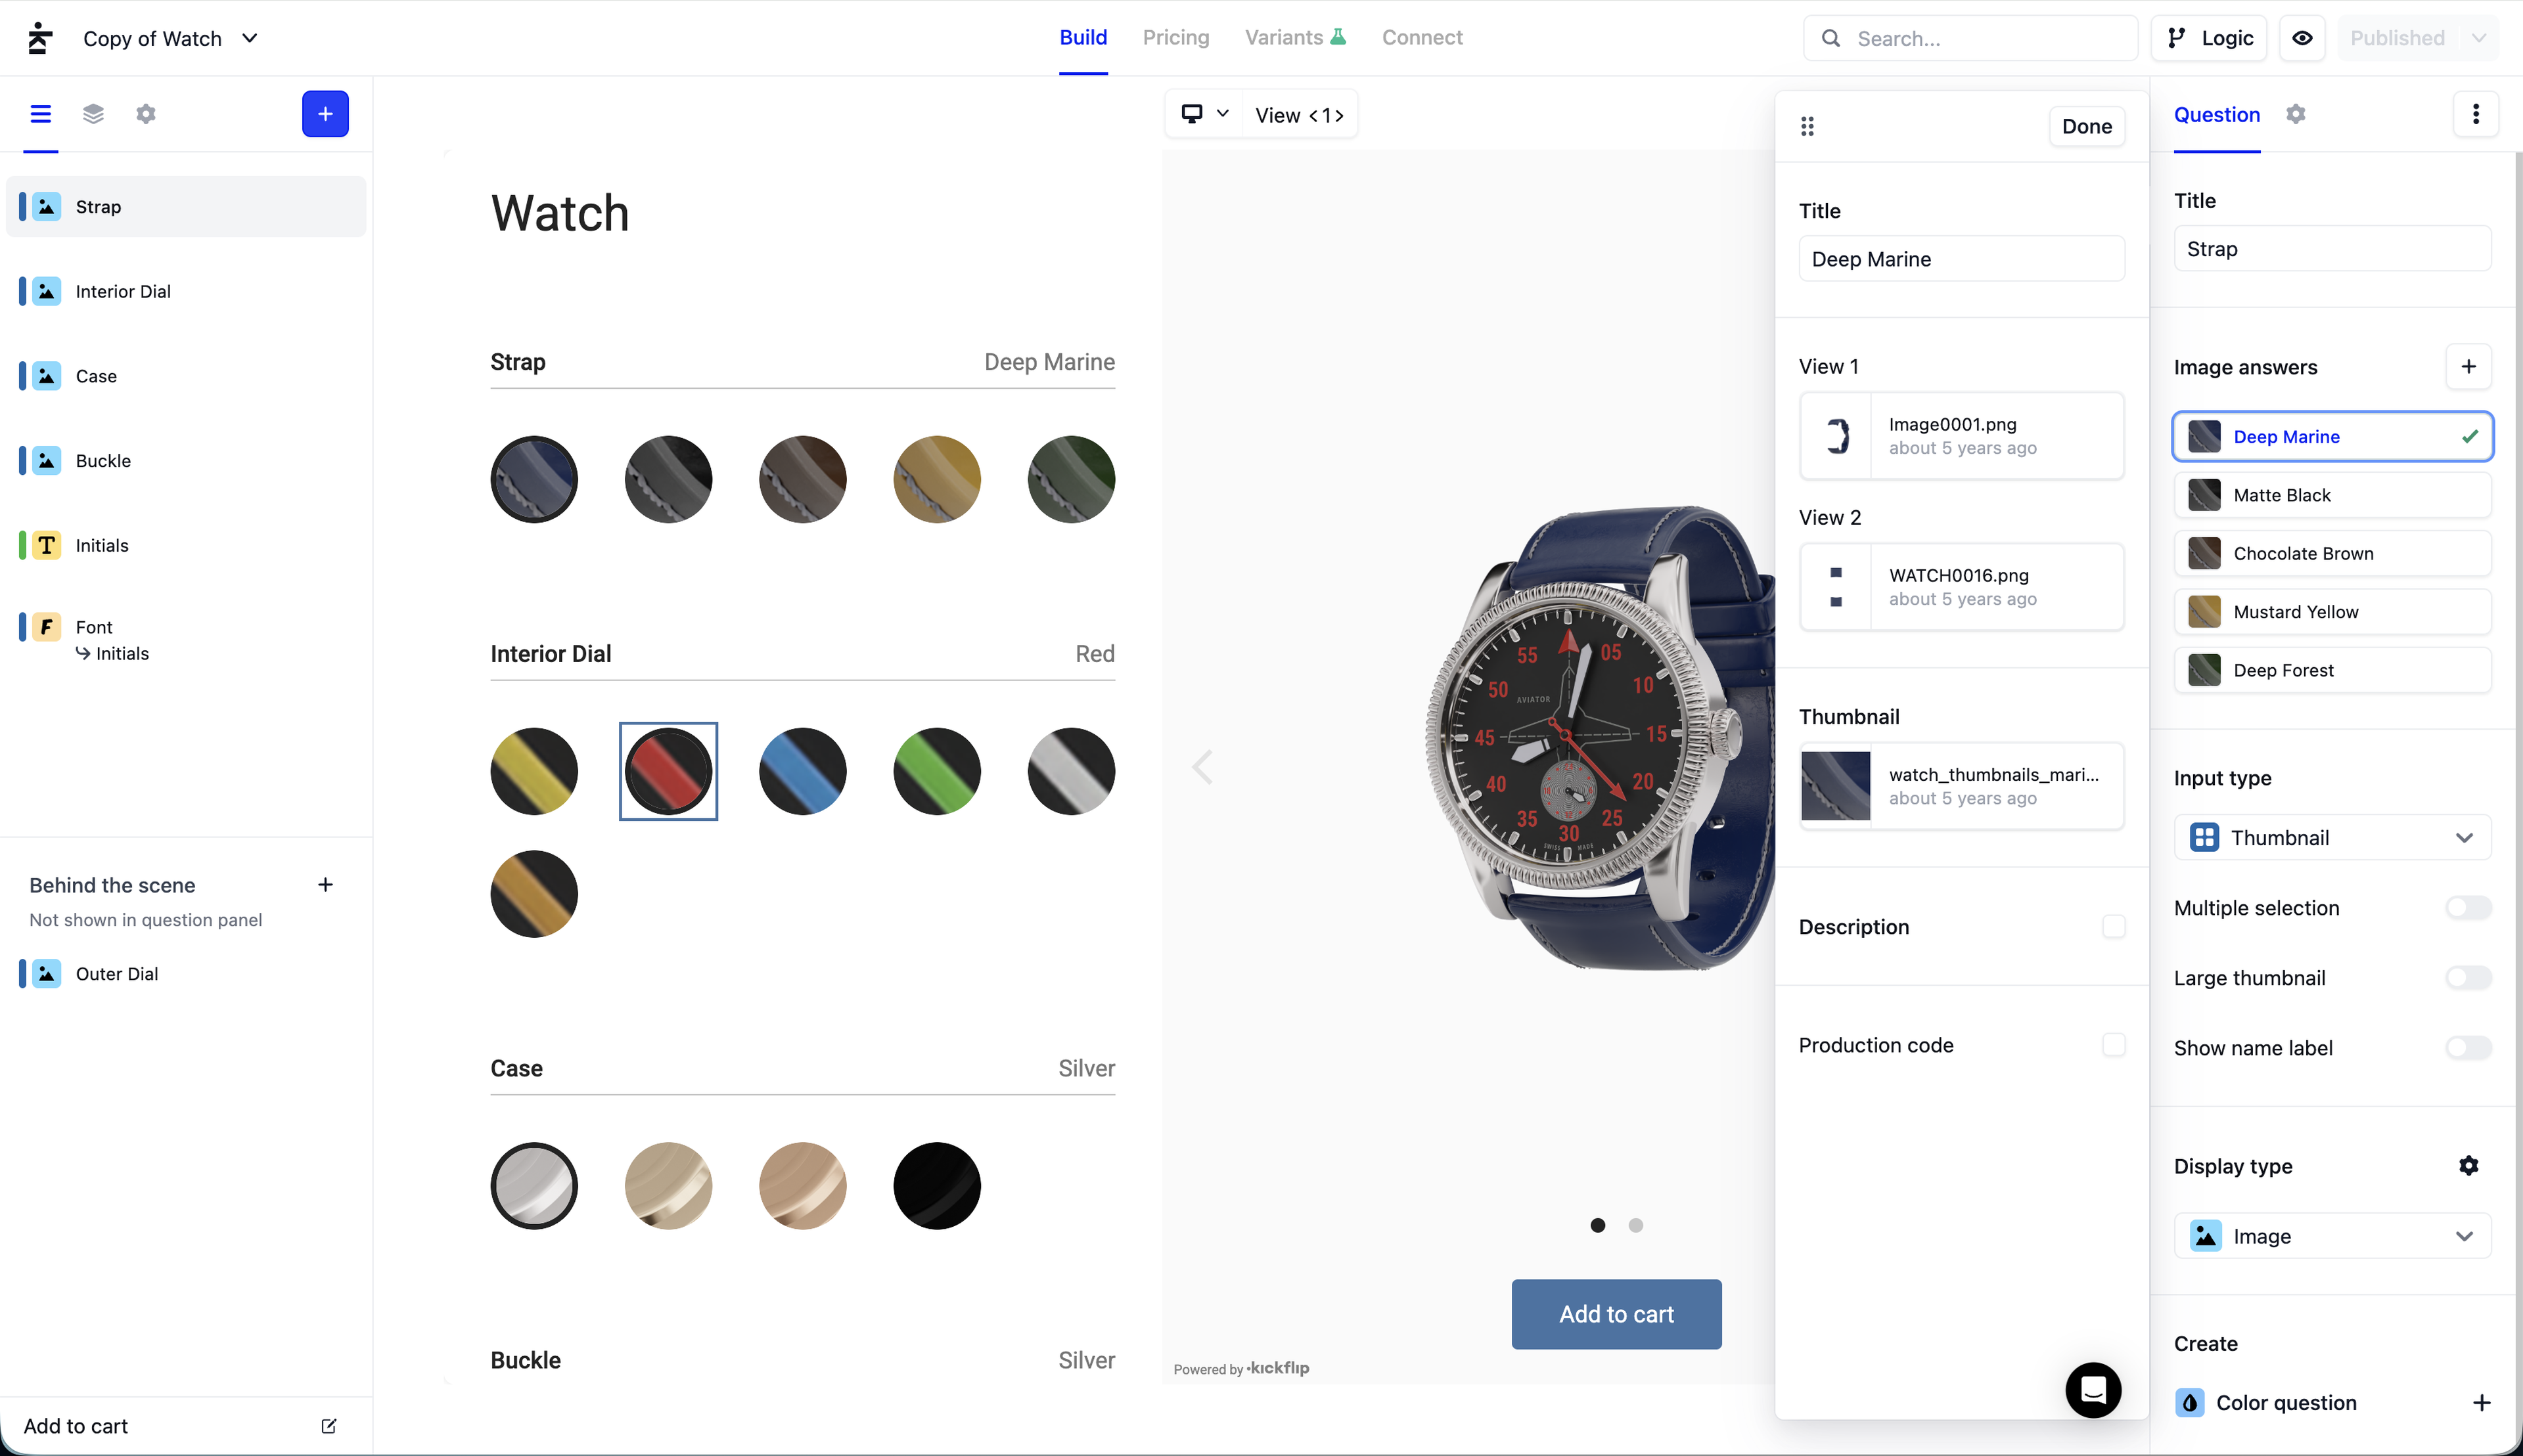Go to the Connect tab
Viewport: 2523px width, 1456px height.
pyautogui.click(x=1422, y=38)
